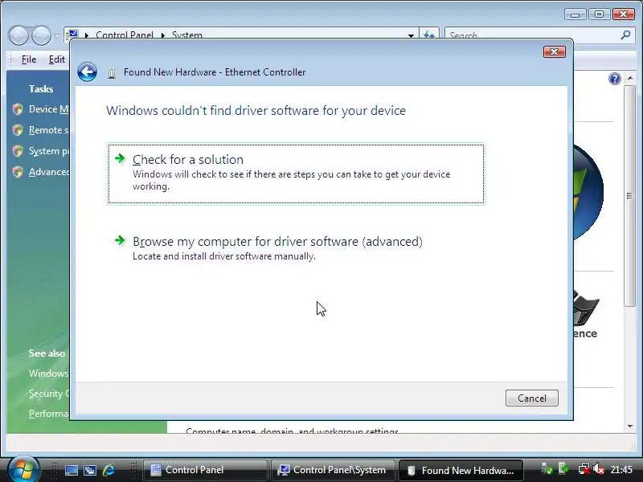Image resolution: width=643 pixels, height=482 pixels.
Task: Click the address bar computer icon
Action: (73, 35)
